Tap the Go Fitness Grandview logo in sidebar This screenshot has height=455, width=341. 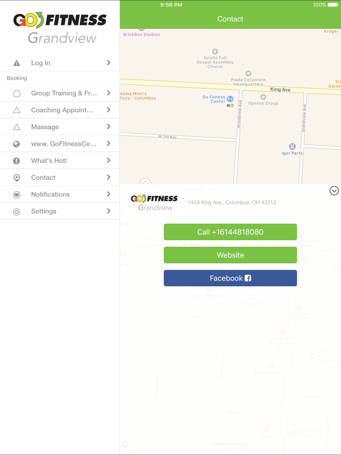pyautogui.click(x=60, y=28)
